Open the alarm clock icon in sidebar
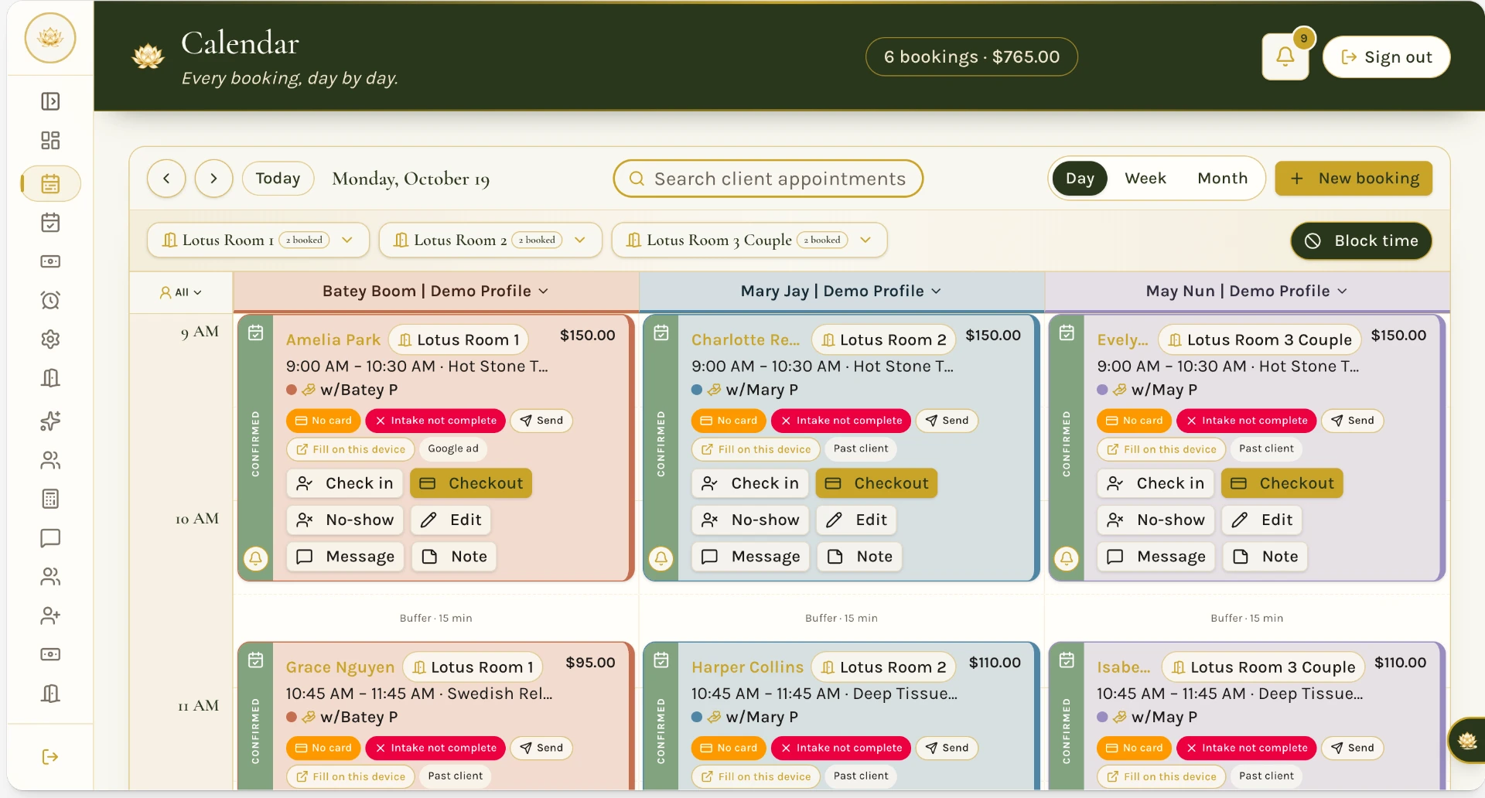 [x=50, y=300]
